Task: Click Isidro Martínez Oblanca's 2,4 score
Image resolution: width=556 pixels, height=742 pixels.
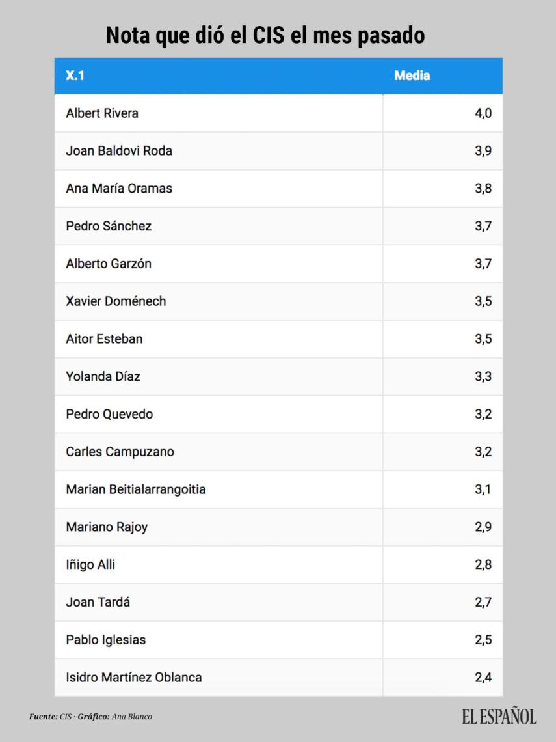Action: tap(483, 678)
